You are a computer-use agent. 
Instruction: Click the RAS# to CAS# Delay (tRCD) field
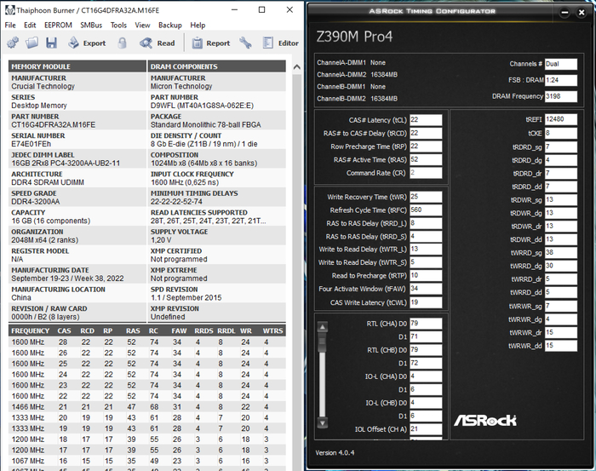point(426,133)
